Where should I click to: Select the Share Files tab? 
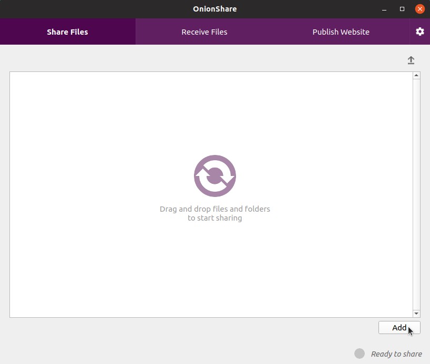pyautogui.click(x=67, y=32)
